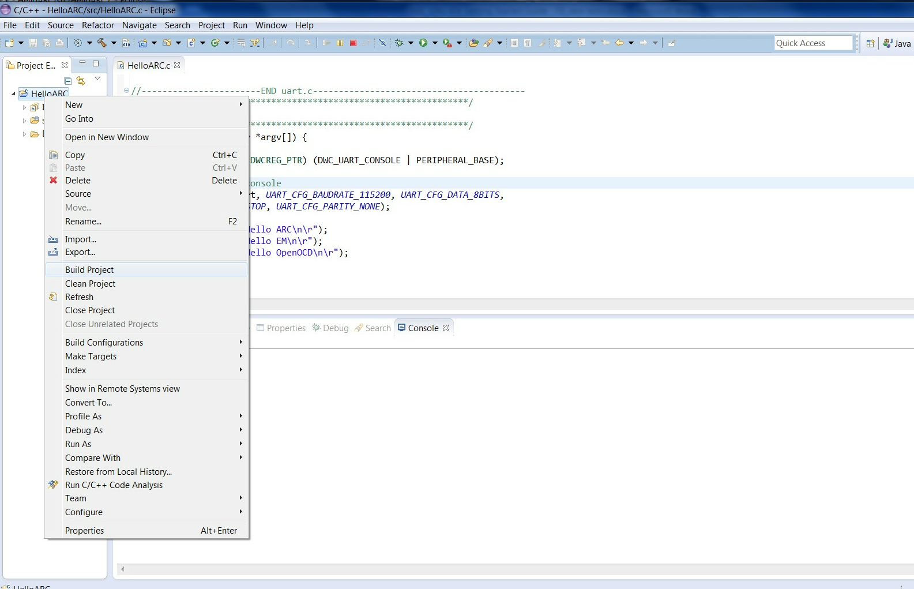Screen dimensions: 914x589
Task: Click the binary 010 toolbar icon
Action: click(126, 43)
